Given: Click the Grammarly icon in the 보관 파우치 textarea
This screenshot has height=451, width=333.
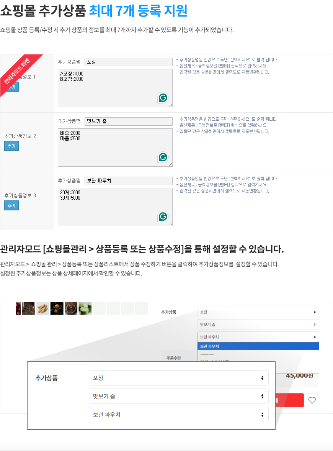Looking at the screenshot, I should click(163, 216).
